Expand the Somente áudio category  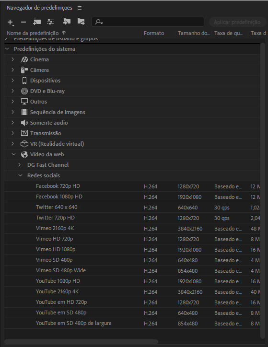(12, 123)
